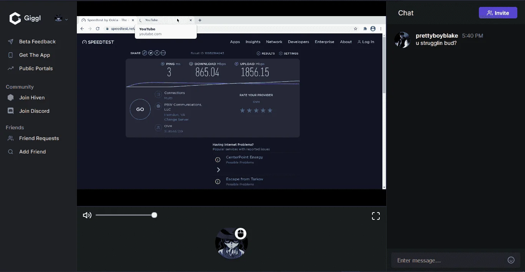525x272 pixels.
Task: Click the GO button to start test
Action: pos(140,109)
